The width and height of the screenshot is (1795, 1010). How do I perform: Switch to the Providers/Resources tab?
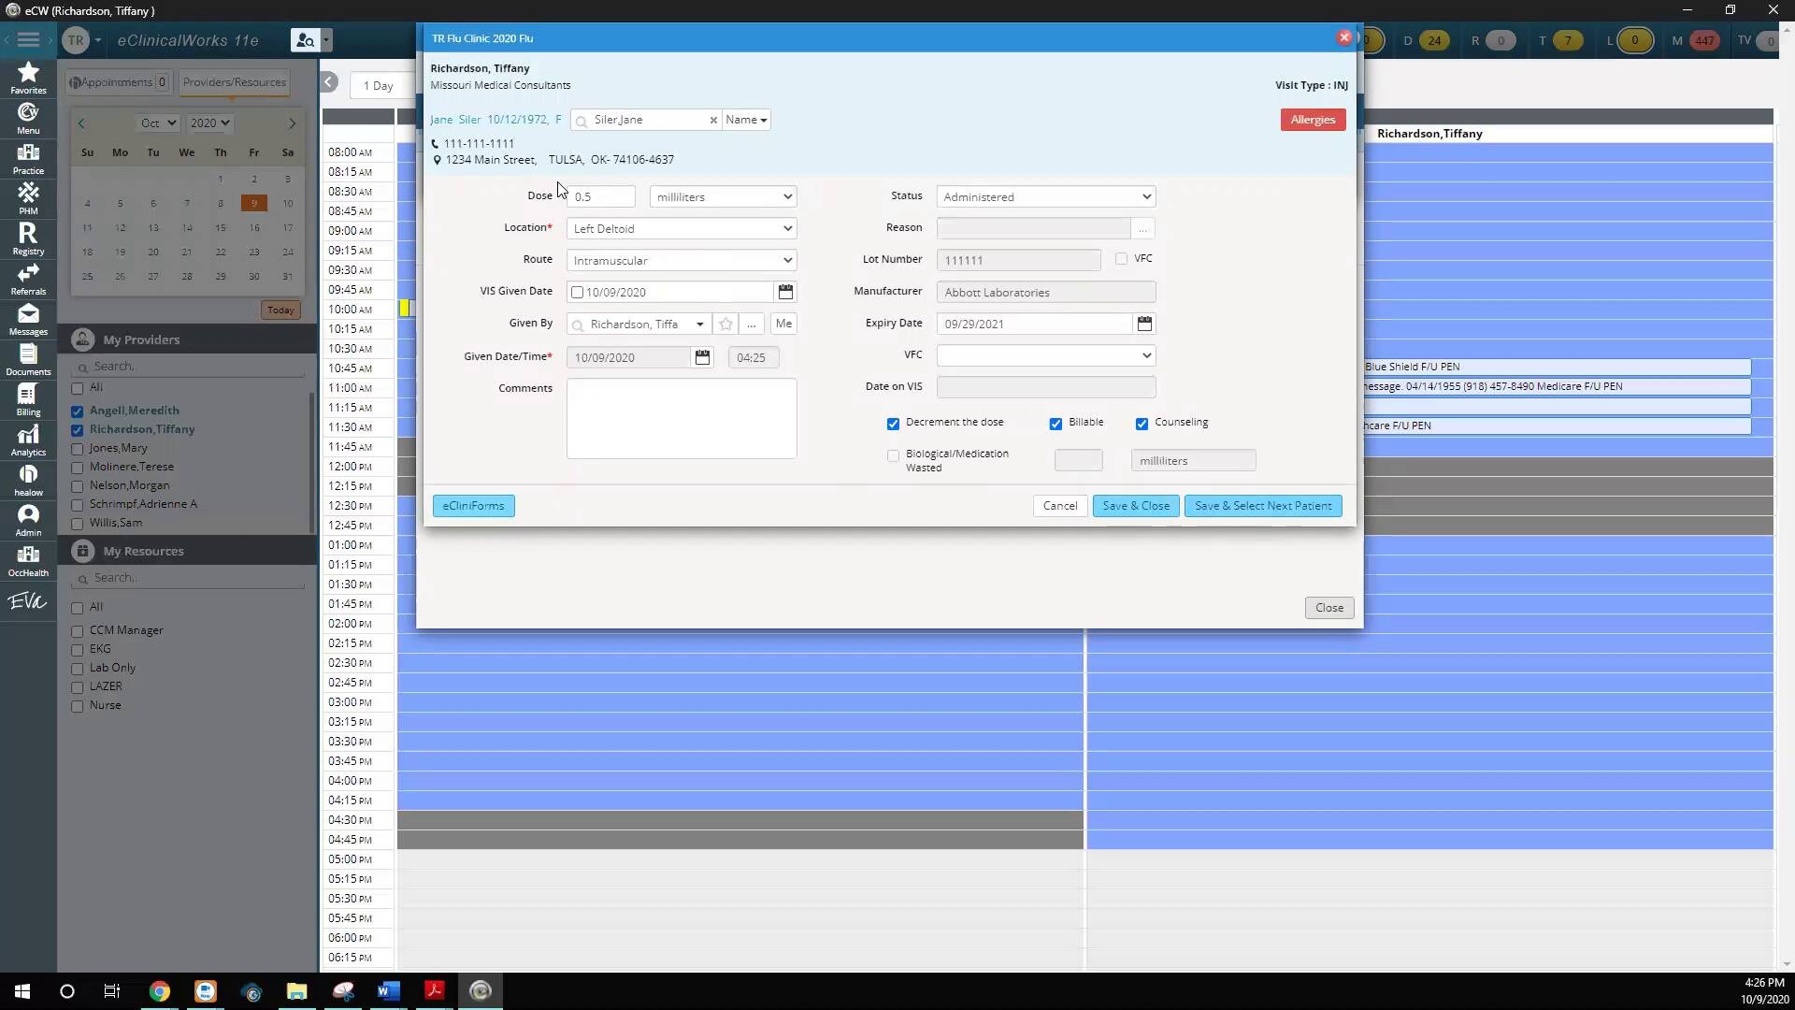[234, 82]
